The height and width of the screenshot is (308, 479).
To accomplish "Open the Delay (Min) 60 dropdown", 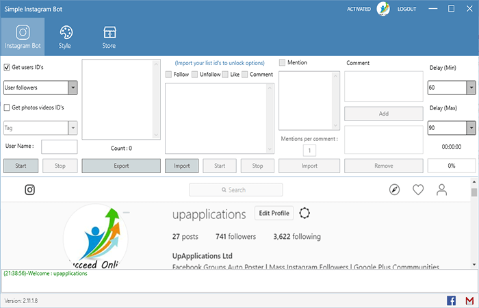I will tap(471, 88).
